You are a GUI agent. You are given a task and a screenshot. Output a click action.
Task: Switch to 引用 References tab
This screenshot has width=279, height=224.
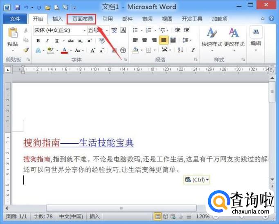coord(108,19)
